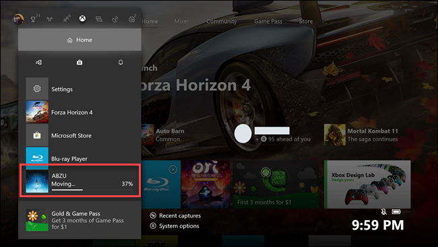Open Settings from the guide list
The width and height of the screenshot is (438, 247).
tap(80, 89)
